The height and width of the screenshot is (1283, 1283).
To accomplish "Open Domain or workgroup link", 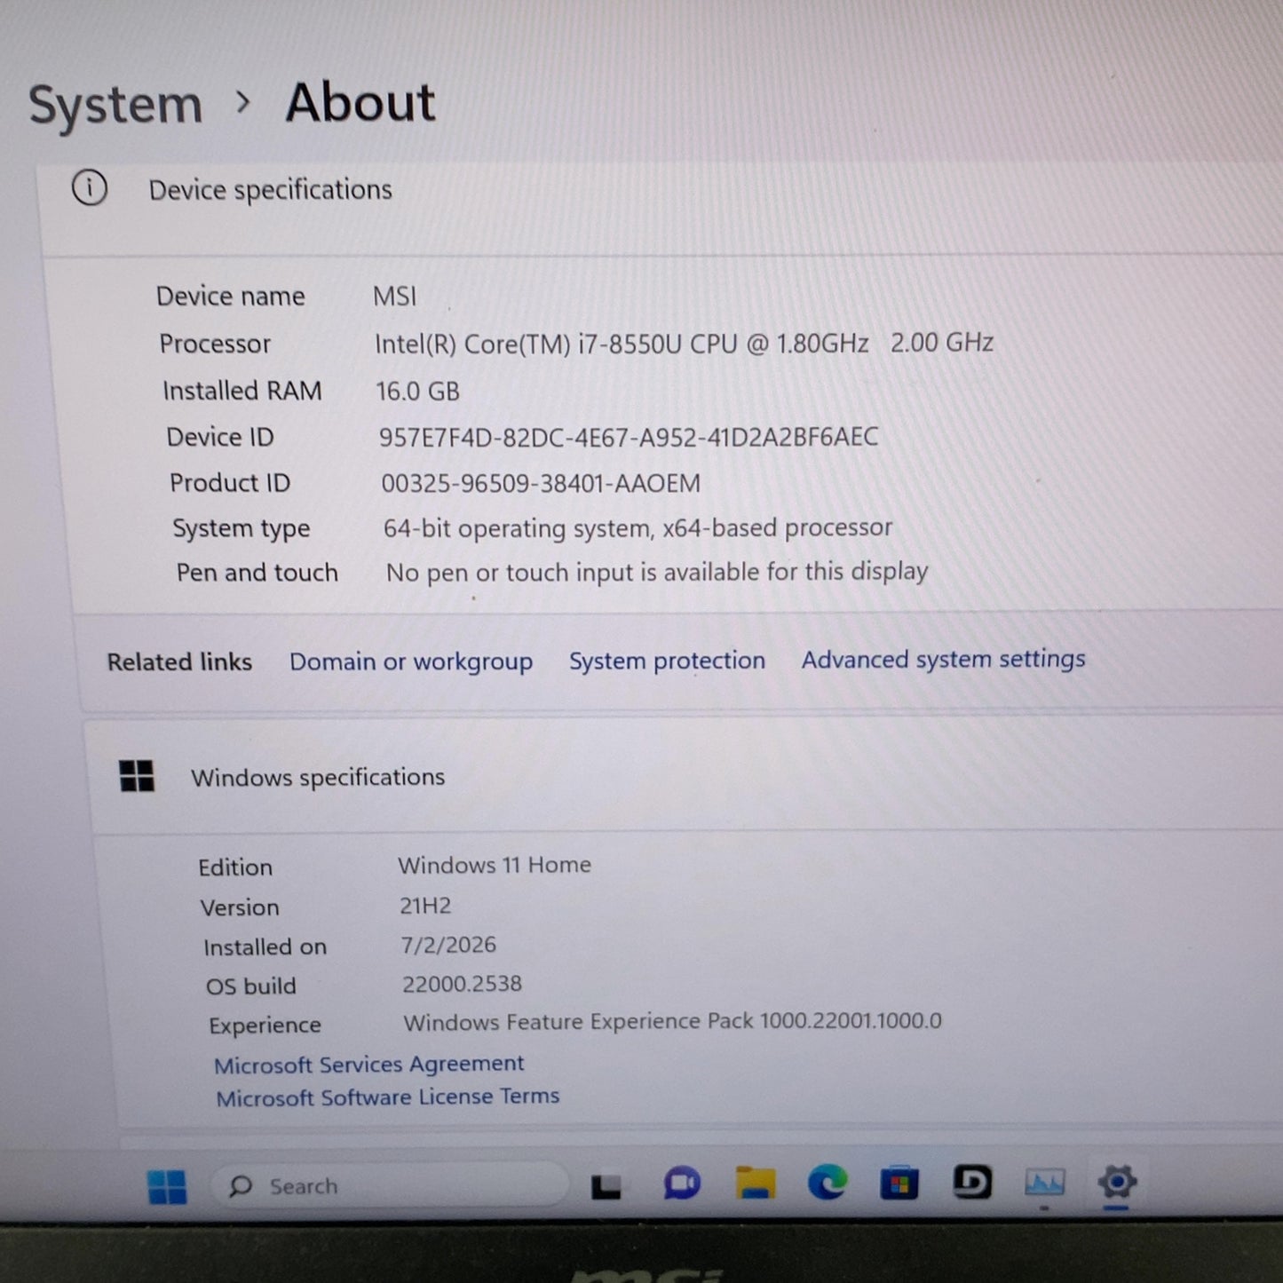I will [411, 662].
